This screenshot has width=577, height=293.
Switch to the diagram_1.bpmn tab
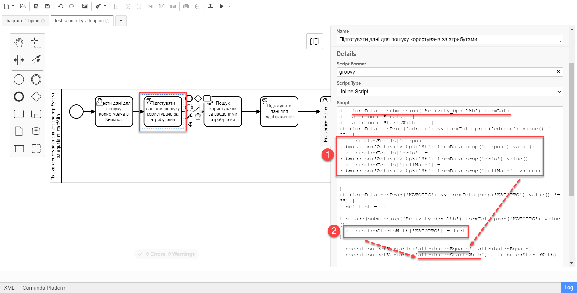23,21
